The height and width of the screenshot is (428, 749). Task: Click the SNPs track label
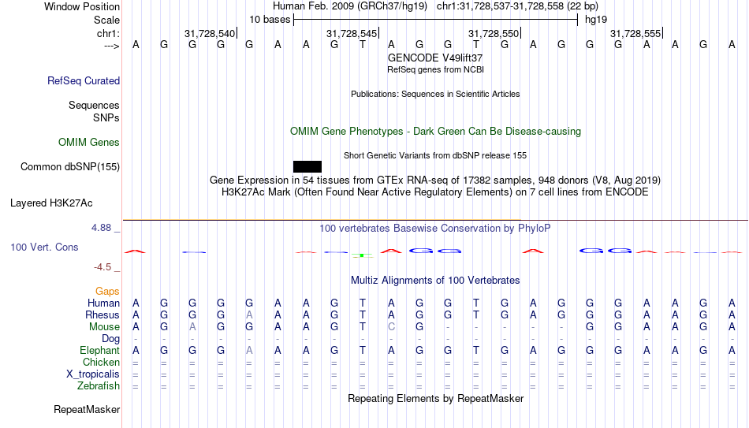(106, 117)
